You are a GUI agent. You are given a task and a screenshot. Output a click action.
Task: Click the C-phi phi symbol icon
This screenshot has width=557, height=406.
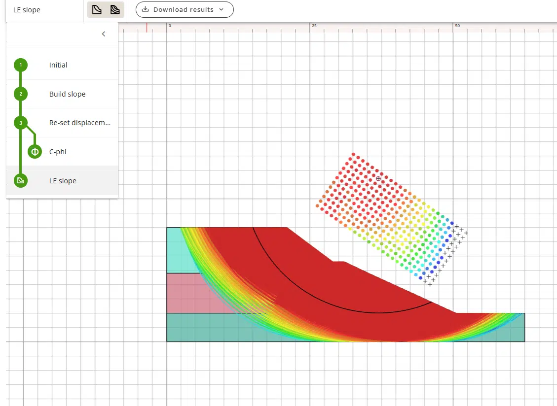point(35,152)
